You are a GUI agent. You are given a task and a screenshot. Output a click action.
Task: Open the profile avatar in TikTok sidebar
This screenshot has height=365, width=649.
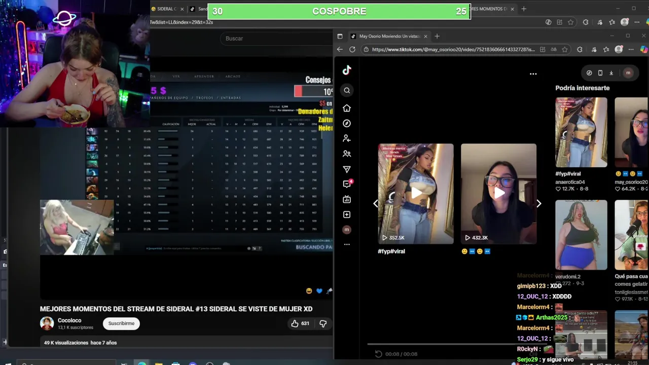pyautogui.click(x=347, y=230)
